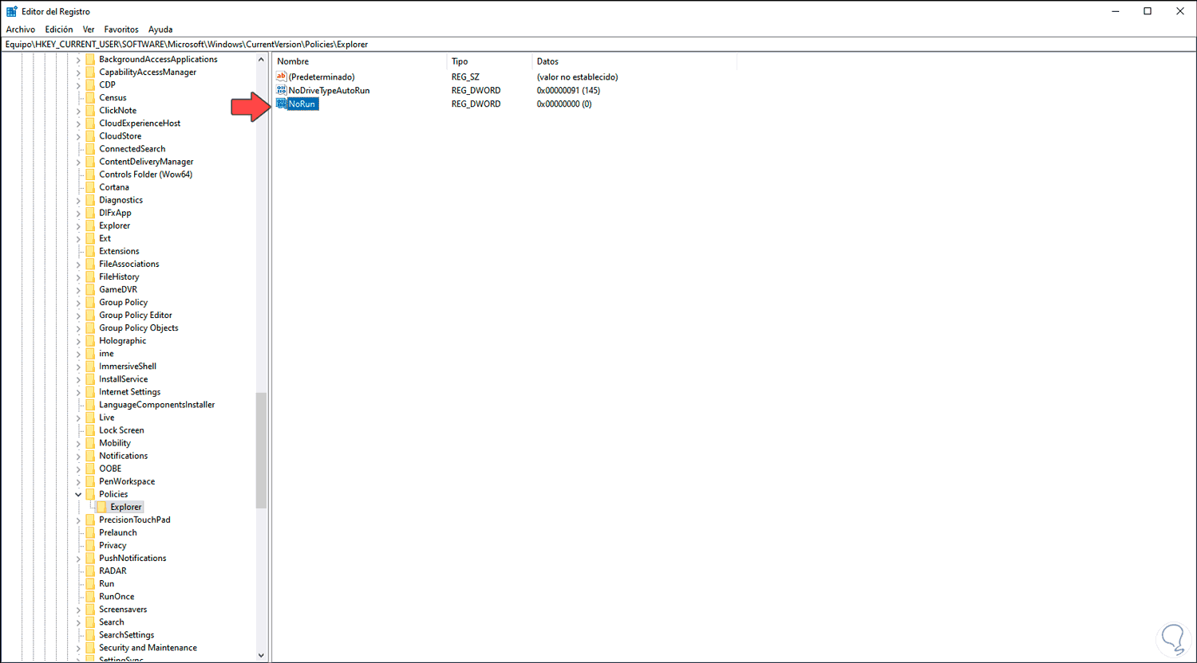Click the ime key folder icon
1197x663 pixels.
pos(90,353)
